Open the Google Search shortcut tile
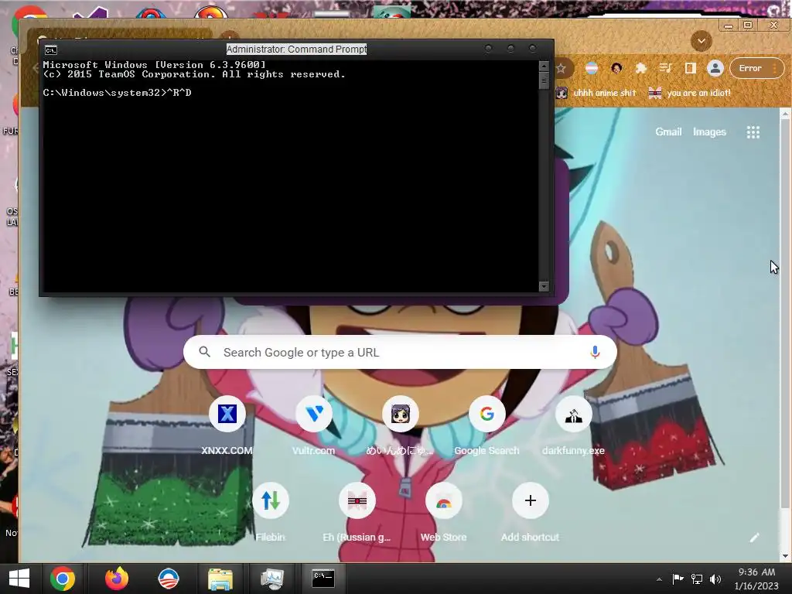The width and height of the screenshot is (792, 594). point(487,415)
